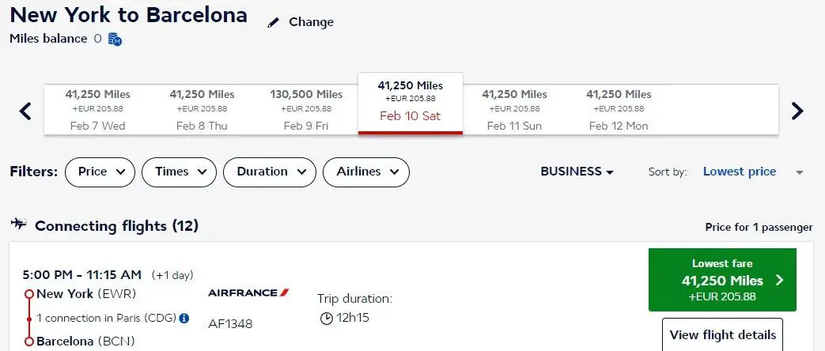Expand the Airlines filter
Viewport: 825px width, 351px height.
tap(365, 172)
